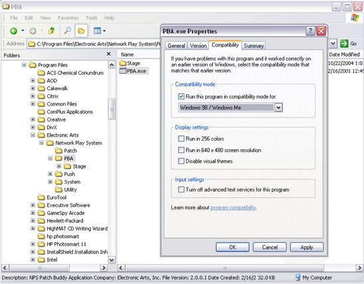Click the PBA folder icon in the title bar

5,7
